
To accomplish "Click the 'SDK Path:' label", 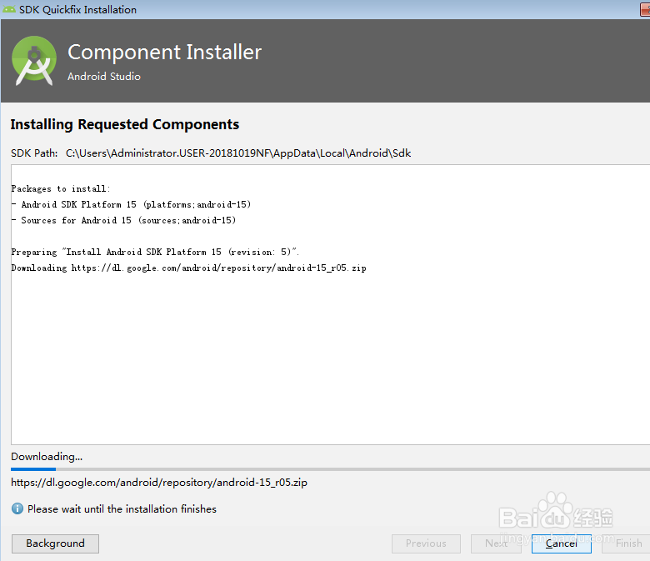I will pos(34,153).
